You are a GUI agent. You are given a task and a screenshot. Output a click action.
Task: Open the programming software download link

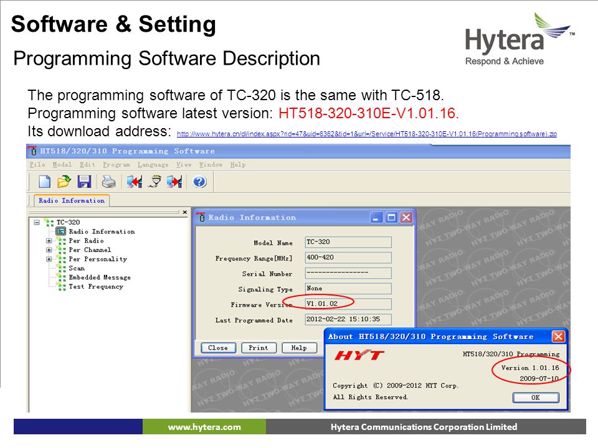[367, 134]
